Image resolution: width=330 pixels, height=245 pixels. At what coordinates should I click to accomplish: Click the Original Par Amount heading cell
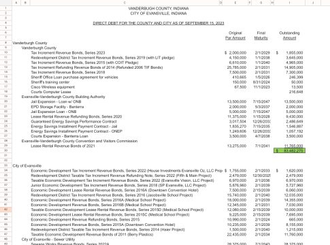pos(235,35)
